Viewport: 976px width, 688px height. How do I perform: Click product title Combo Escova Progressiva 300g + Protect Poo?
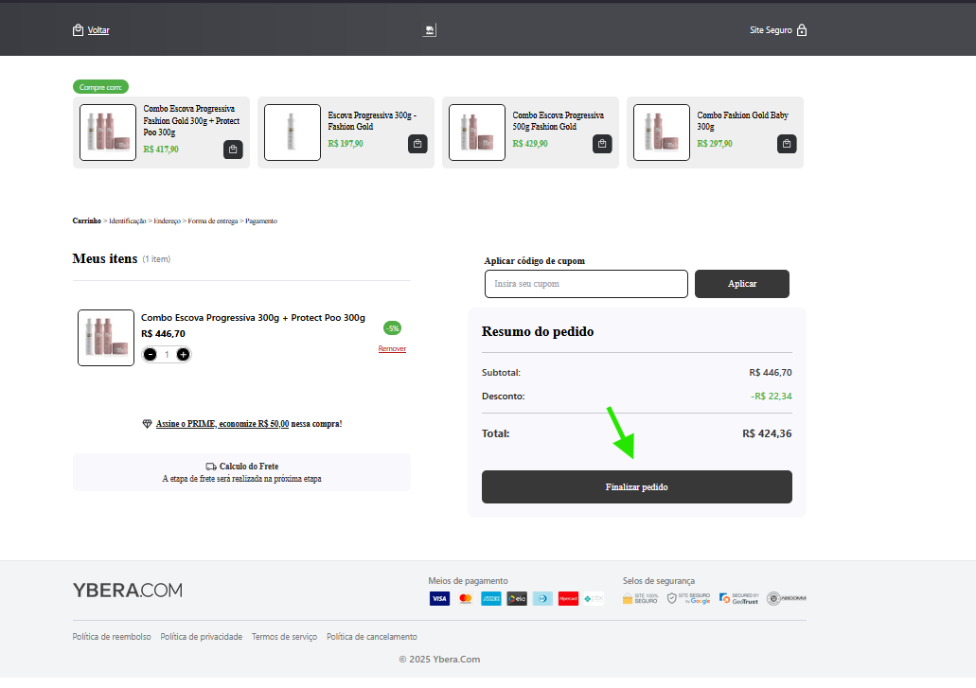[x=253, y=318]
